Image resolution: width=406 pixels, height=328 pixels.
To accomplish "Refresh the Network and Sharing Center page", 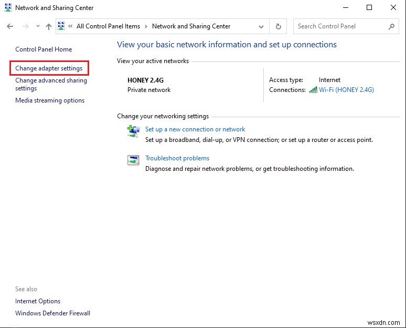I will click(278, 26).
